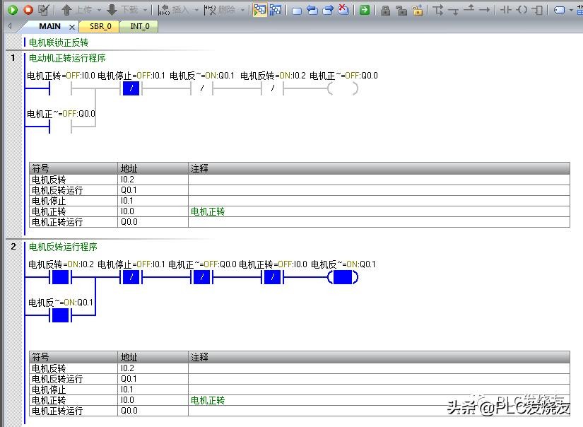Switch to the INT_0 tab
This screenshot has height=427, width=583.
tap(139, 26)
